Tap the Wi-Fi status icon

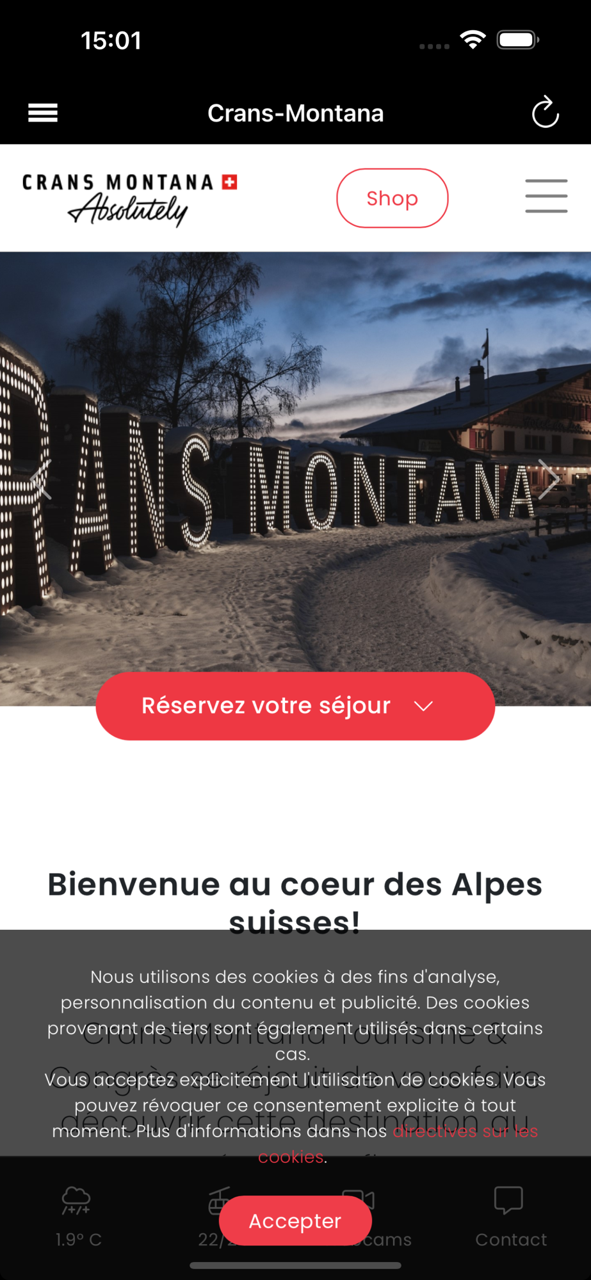(473, 40)
